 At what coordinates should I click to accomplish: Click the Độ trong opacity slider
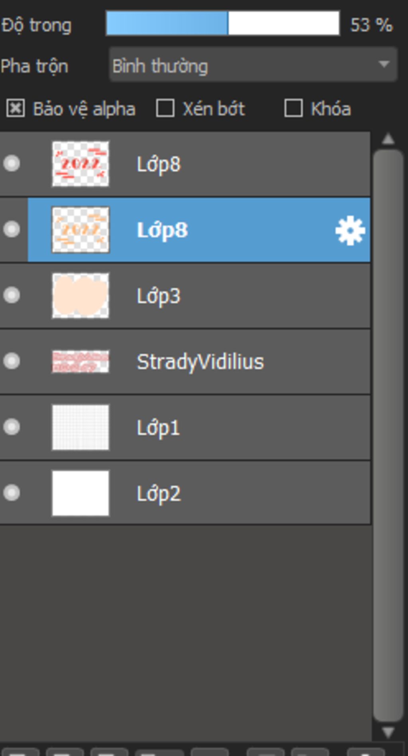point(223,24)
